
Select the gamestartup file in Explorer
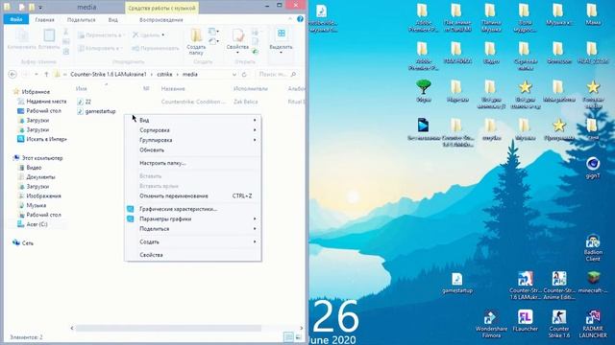[97, 111]
